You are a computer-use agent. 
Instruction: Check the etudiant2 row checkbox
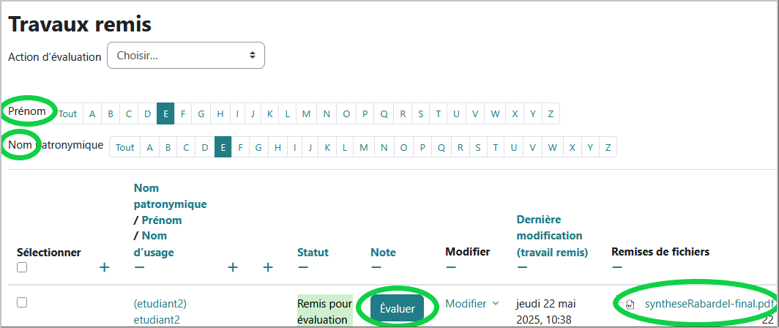[x=22, y=302]
